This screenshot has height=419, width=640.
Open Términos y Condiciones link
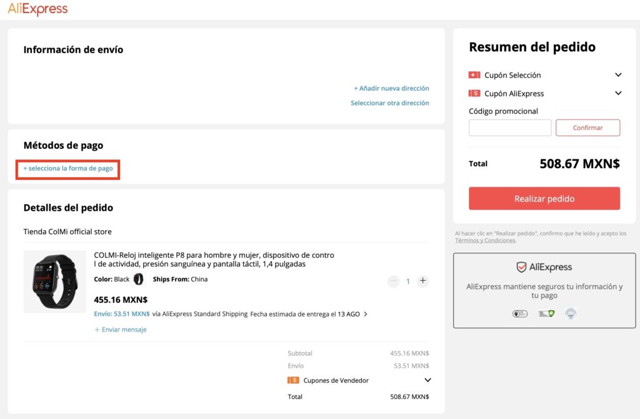click(485, 241)
